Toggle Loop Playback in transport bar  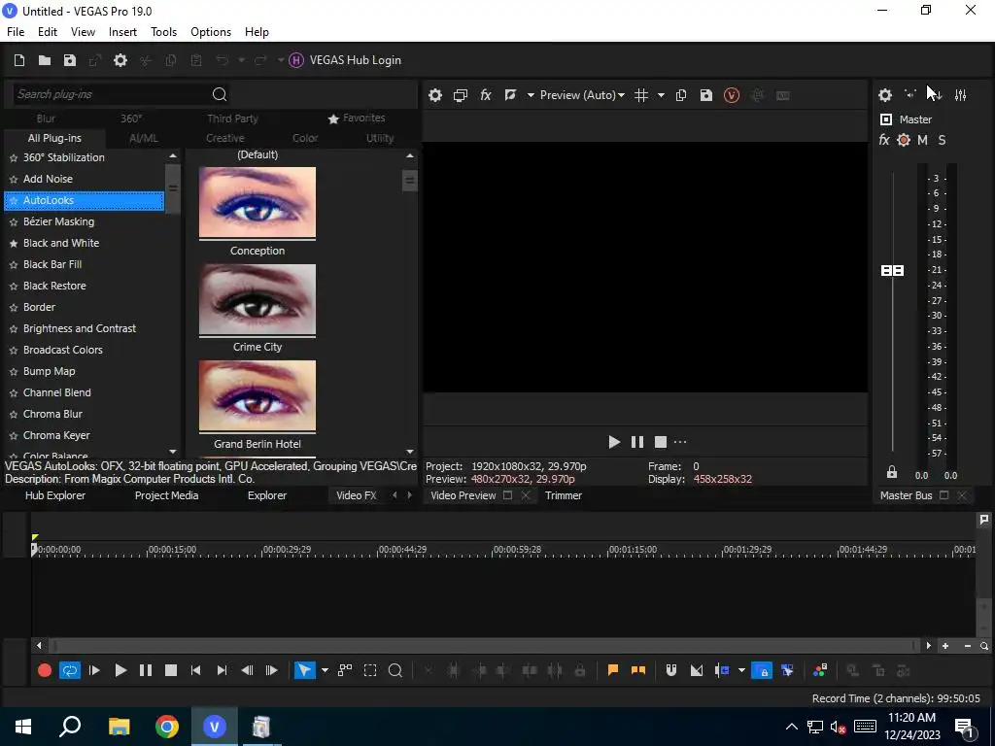point(69,670)
